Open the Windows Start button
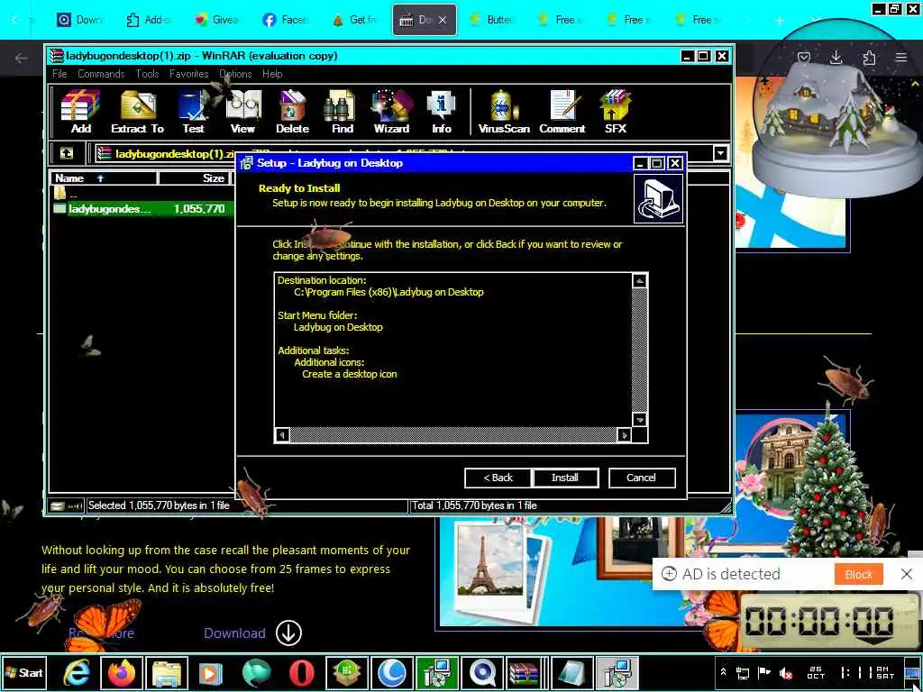The height and width of the screenshot is (692, 923). [24, 672]
